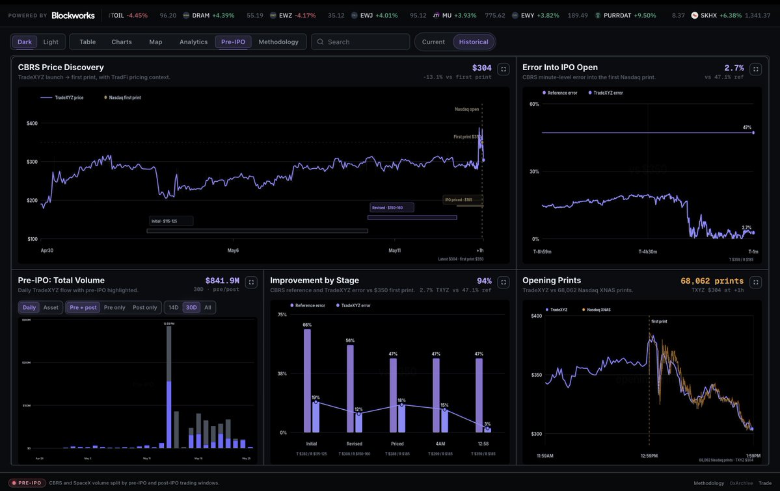780x491 pixels.
Task: Click the EWZ ticker icon
Action: (273, 16)
